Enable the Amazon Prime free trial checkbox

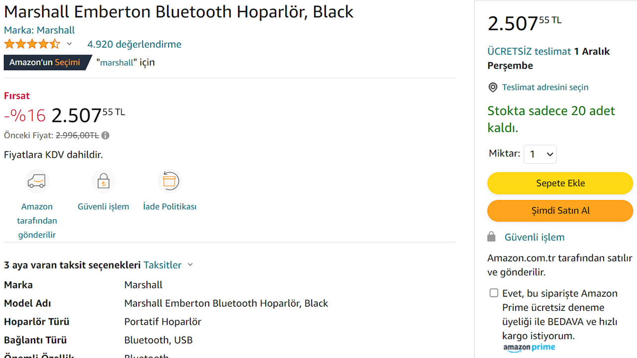click(494, 293)
